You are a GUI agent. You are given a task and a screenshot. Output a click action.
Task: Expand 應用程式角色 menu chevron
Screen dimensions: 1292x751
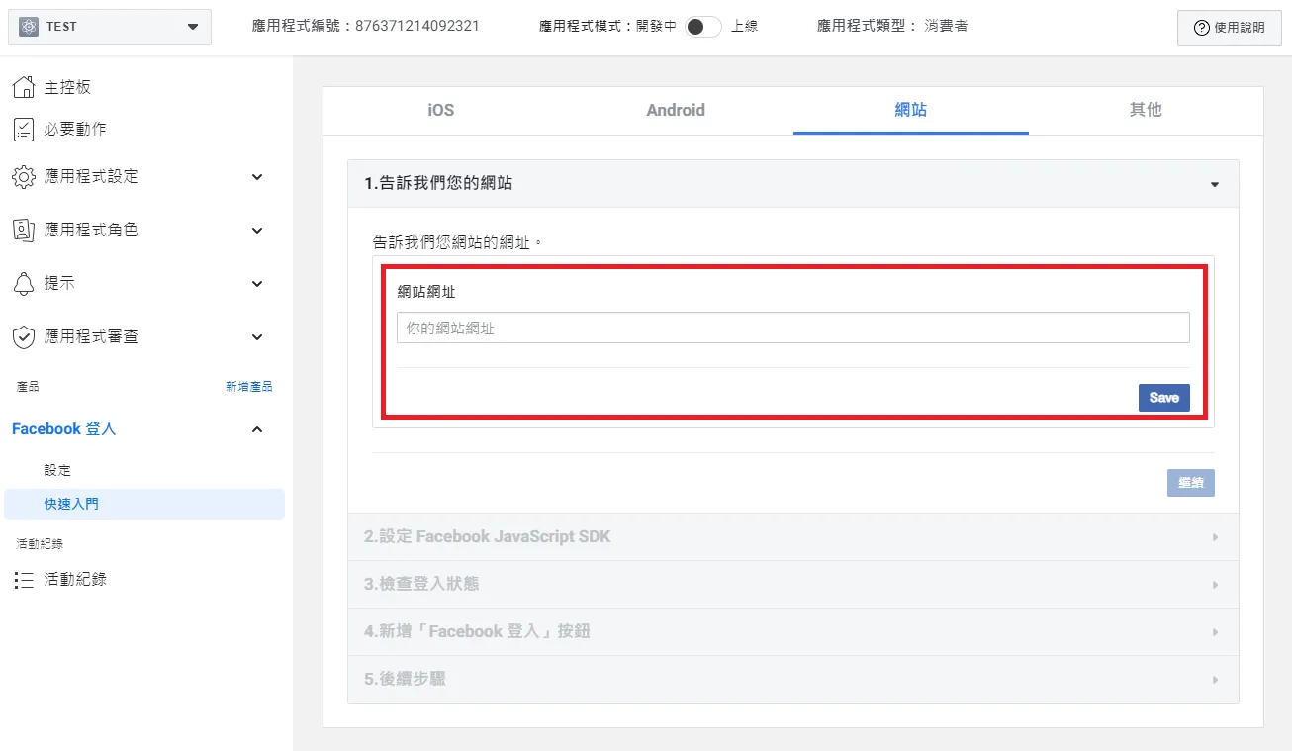257,230
